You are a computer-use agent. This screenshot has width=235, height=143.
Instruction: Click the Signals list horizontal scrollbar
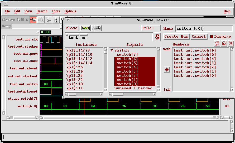pyautogui.click(x=133, y=94)
